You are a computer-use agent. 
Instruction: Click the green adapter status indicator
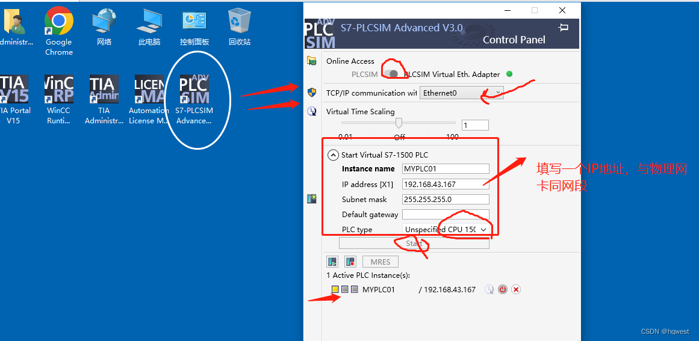(x=509, y=74)
